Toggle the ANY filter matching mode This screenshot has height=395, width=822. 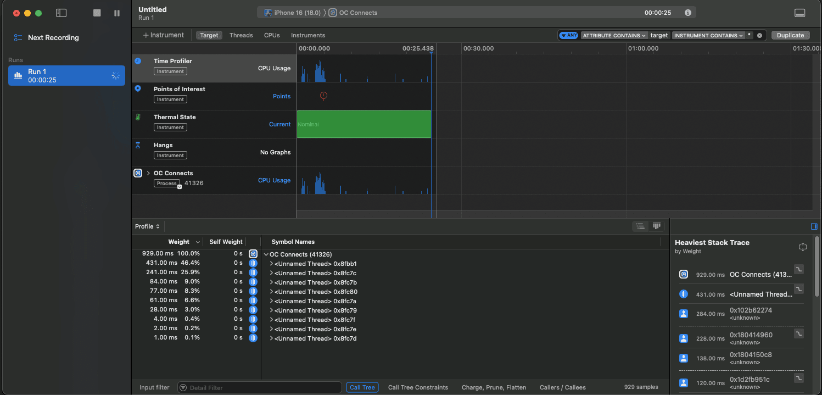[x=568, y=35]
